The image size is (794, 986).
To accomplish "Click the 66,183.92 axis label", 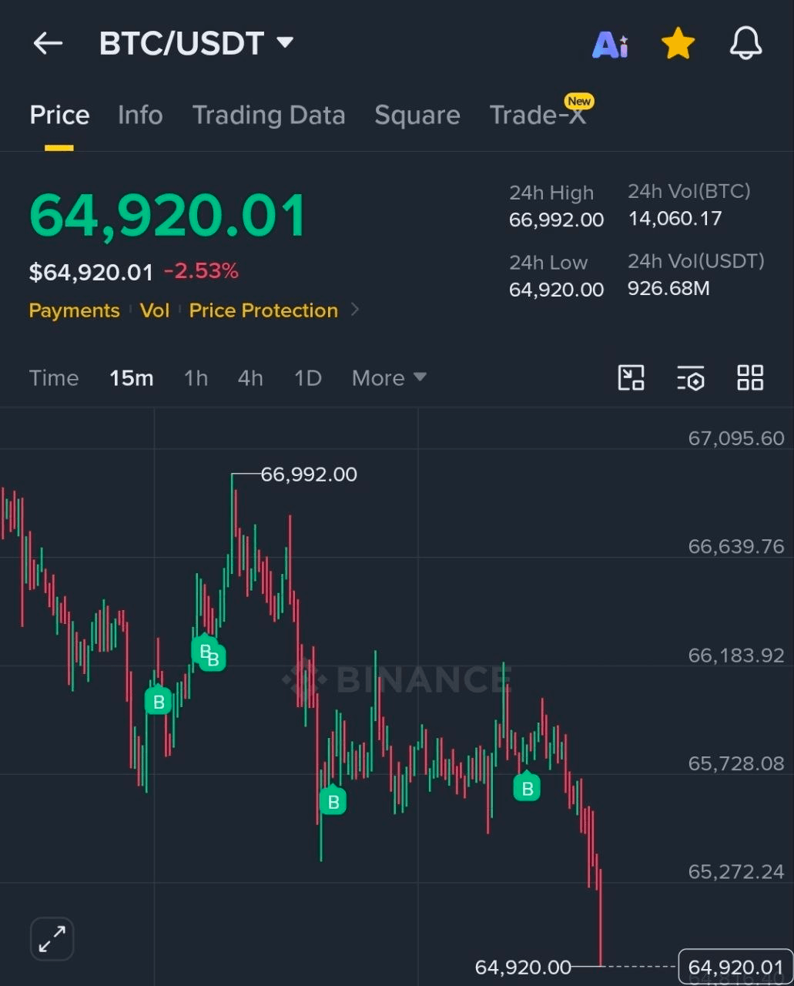I will click(x=736, y=656).
